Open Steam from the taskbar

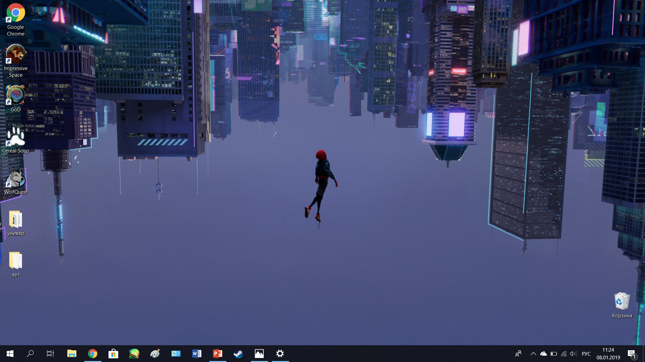pos(239,354)
